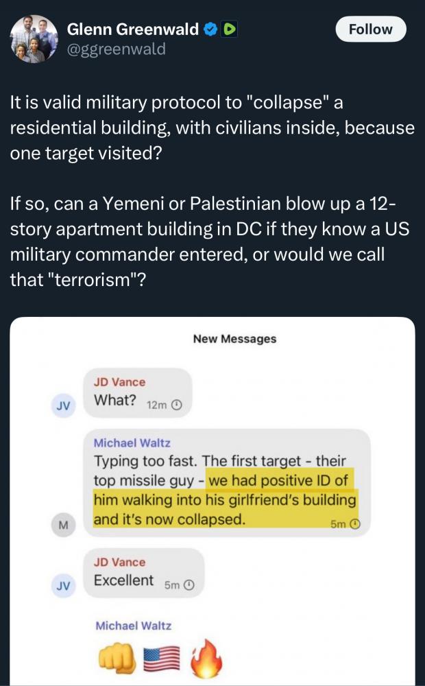Image resolution: width=425 pixels, height=686 pixels.
Task: Follow the @ggreenwald account
Action: pyautogui.click(x=371, y=29)
